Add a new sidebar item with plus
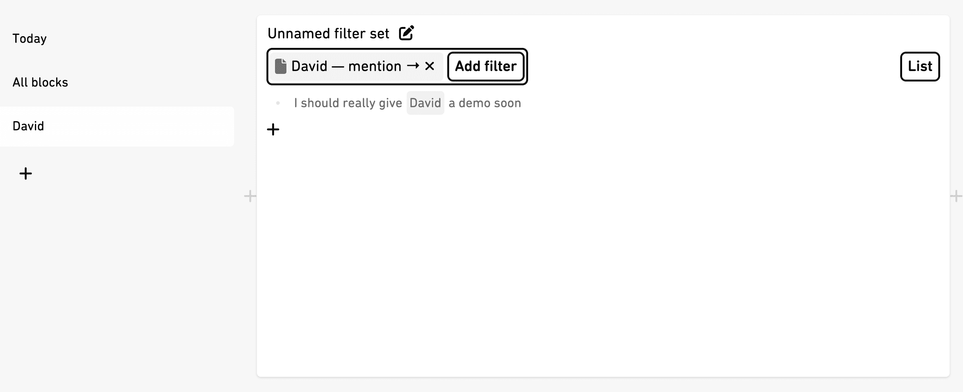Viewport: 963px width, 392px height. (26, 173)
